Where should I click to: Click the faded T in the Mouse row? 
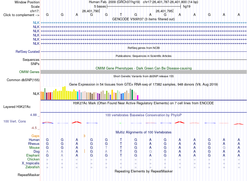(x=106, y=148)
